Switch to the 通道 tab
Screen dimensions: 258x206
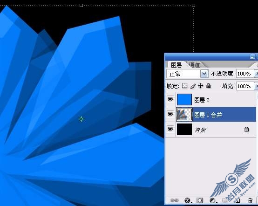pyautogui.click(x=195, y=65)
